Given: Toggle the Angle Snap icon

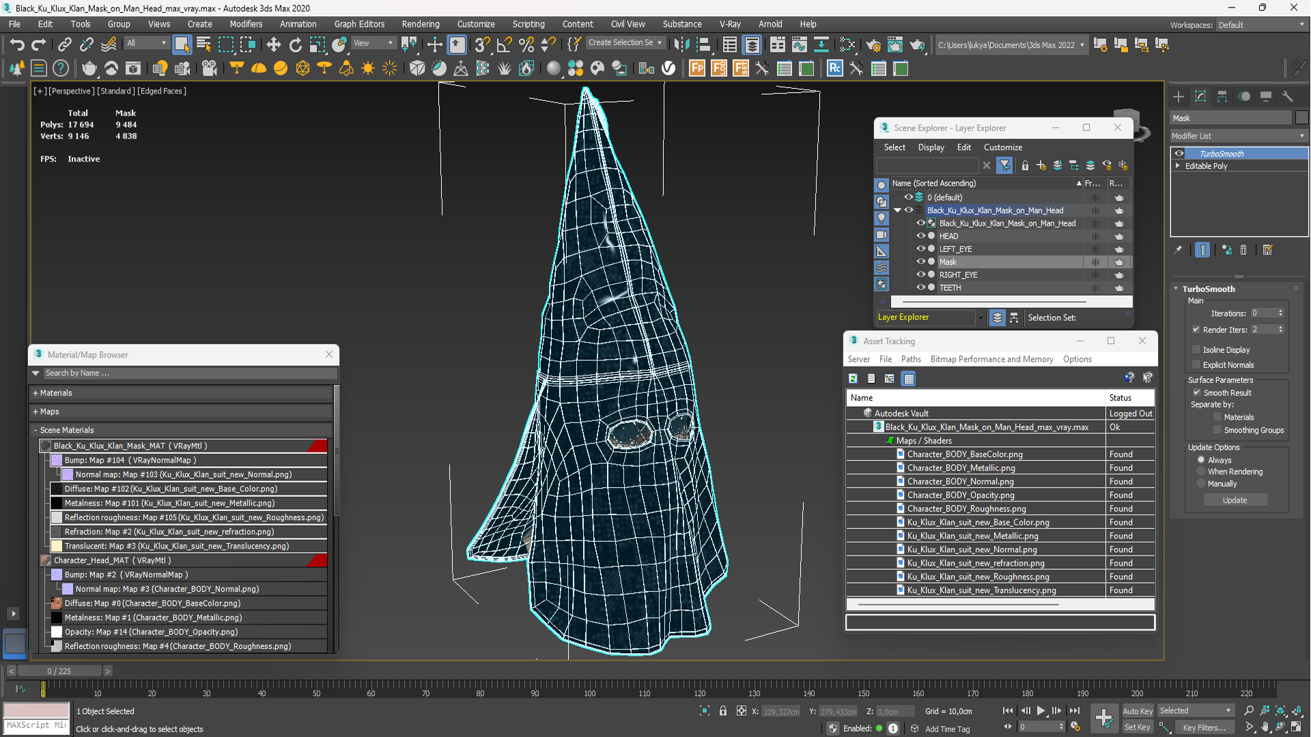Looking at the screenshot, I should click(504, 45).
